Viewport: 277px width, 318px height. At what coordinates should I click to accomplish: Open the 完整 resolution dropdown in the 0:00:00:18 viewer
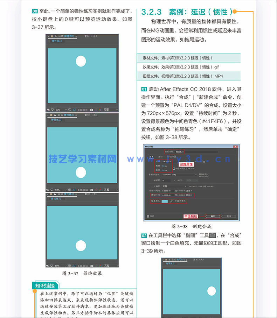(111, 266)
